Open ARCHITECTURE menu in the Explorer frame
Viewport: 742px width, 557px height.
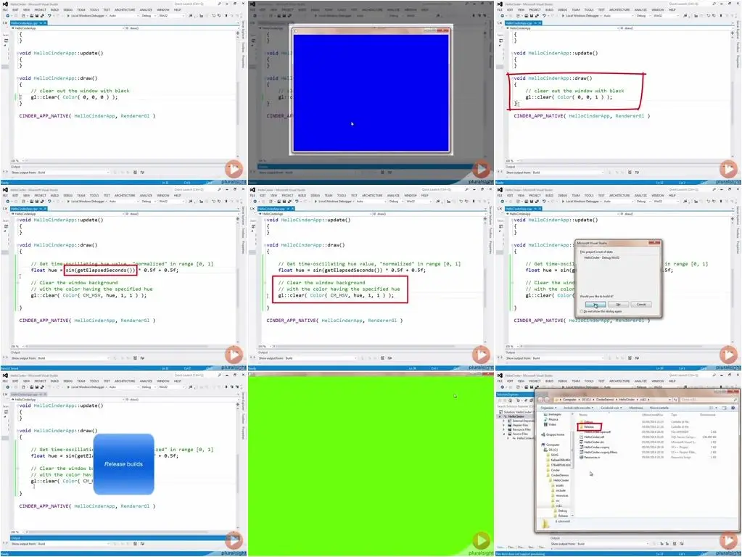(619, 381)
